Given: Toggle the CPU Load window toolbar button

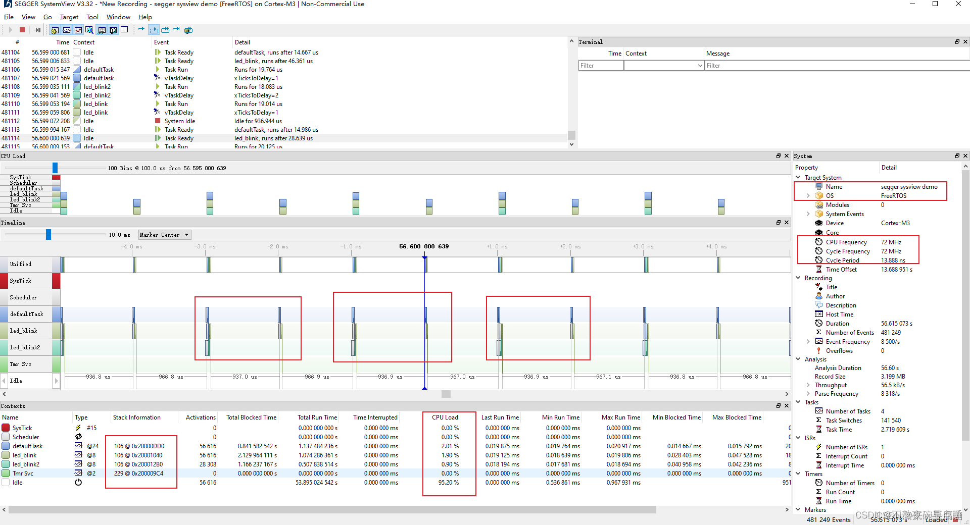Looking at the screenshot, I should click(x=78, y=30).
